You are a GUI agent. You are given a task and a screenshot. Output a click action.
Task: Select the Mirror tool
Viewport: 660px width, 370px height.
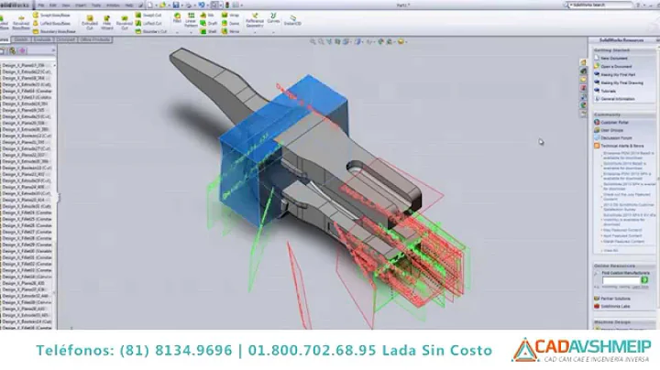pos(231,31)
